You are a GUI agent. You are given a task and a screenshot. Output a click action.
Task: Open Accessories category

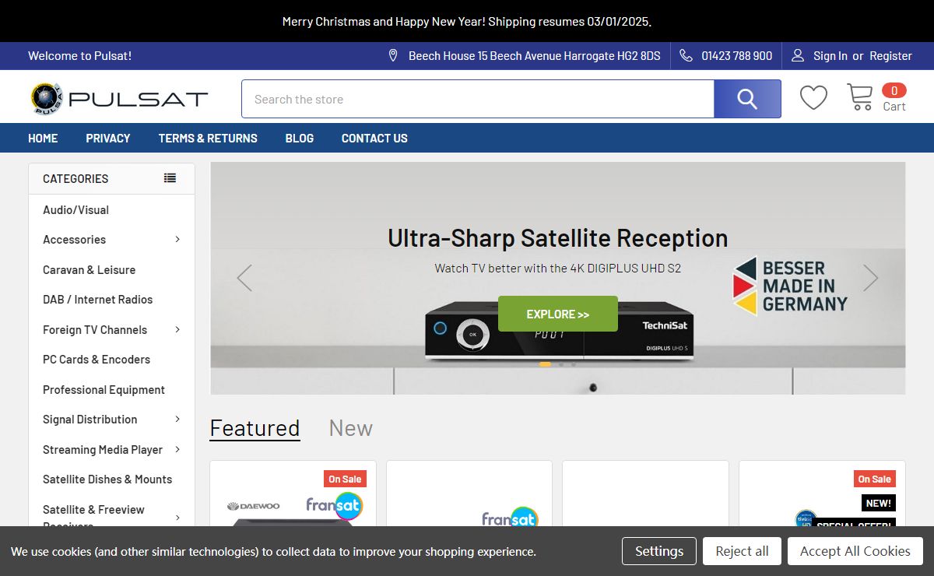coord(74,239)
